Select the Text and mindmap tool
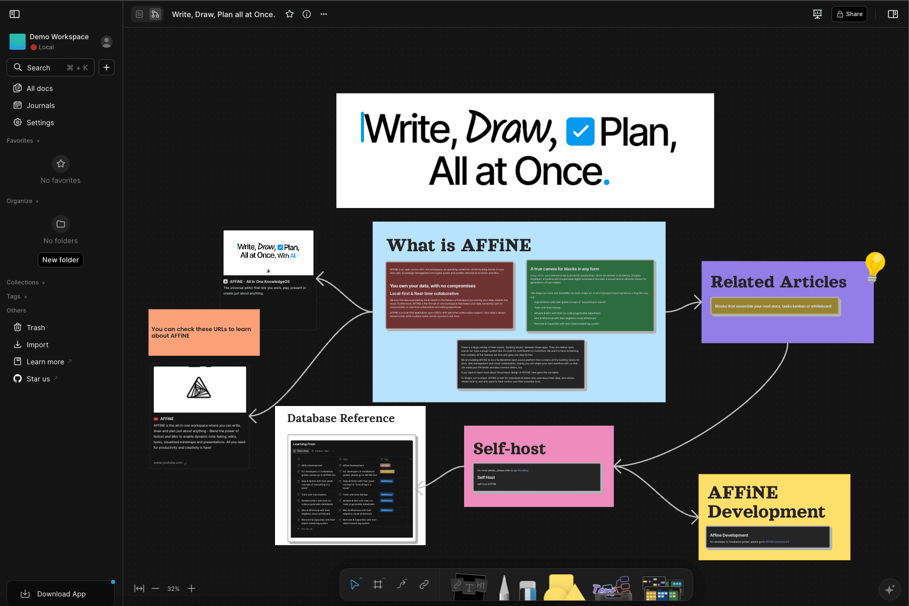909x606 pixels. (611, 587)
